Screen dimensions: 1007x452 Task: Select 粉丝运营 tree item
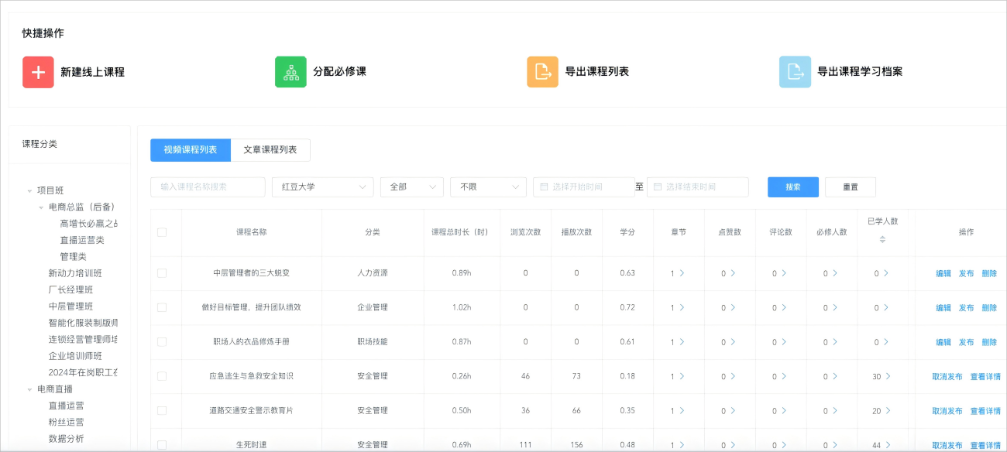[x=66, y=422]
